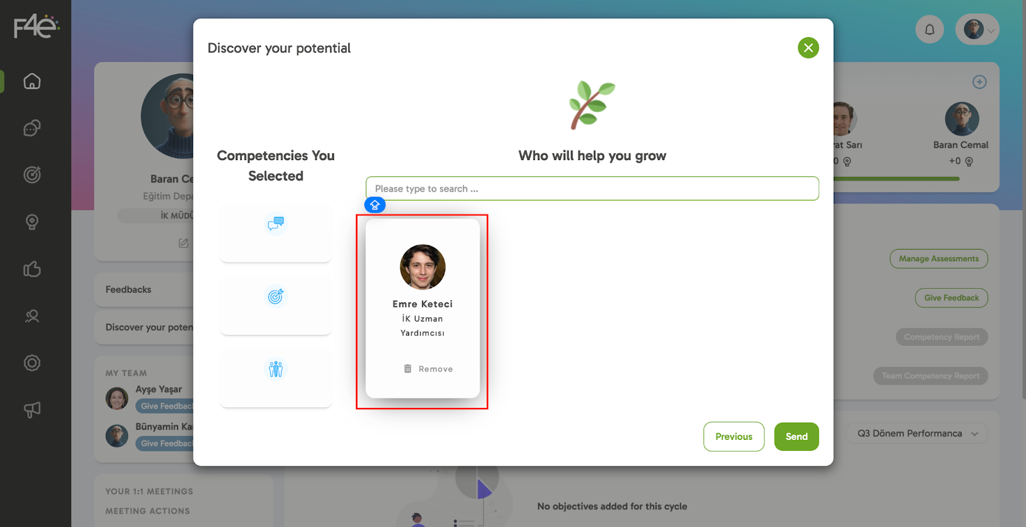Click the plus icon above Baran Cemal
This screenshot has width=1026, height=527.
(x=979, y=82)
